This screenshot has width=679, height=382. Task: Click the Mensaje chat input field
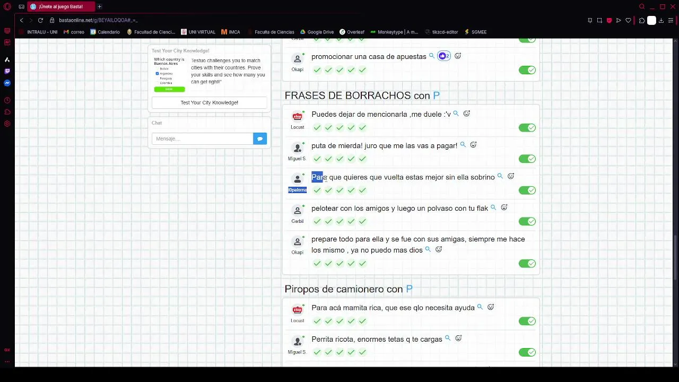click(202, 138)
